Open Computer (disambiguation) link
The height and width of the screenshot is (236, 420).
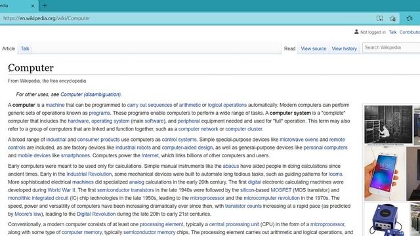coord(91,94)
